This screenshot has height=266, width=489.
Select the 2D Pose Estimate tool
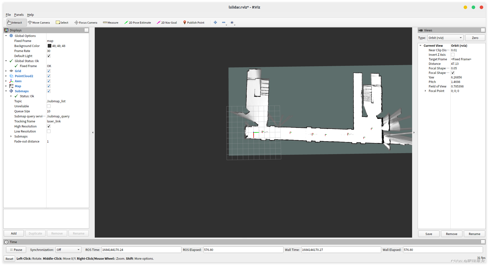click(x=138, y=23)
